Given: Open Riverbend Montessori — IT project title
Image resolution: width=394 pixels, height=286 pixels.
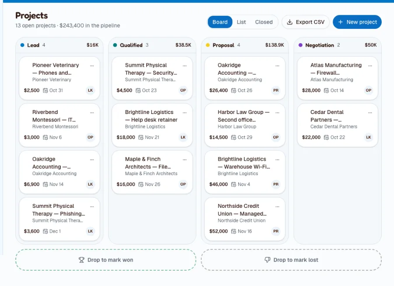Looking at the screenshot, I should click(x=54, y=116).
